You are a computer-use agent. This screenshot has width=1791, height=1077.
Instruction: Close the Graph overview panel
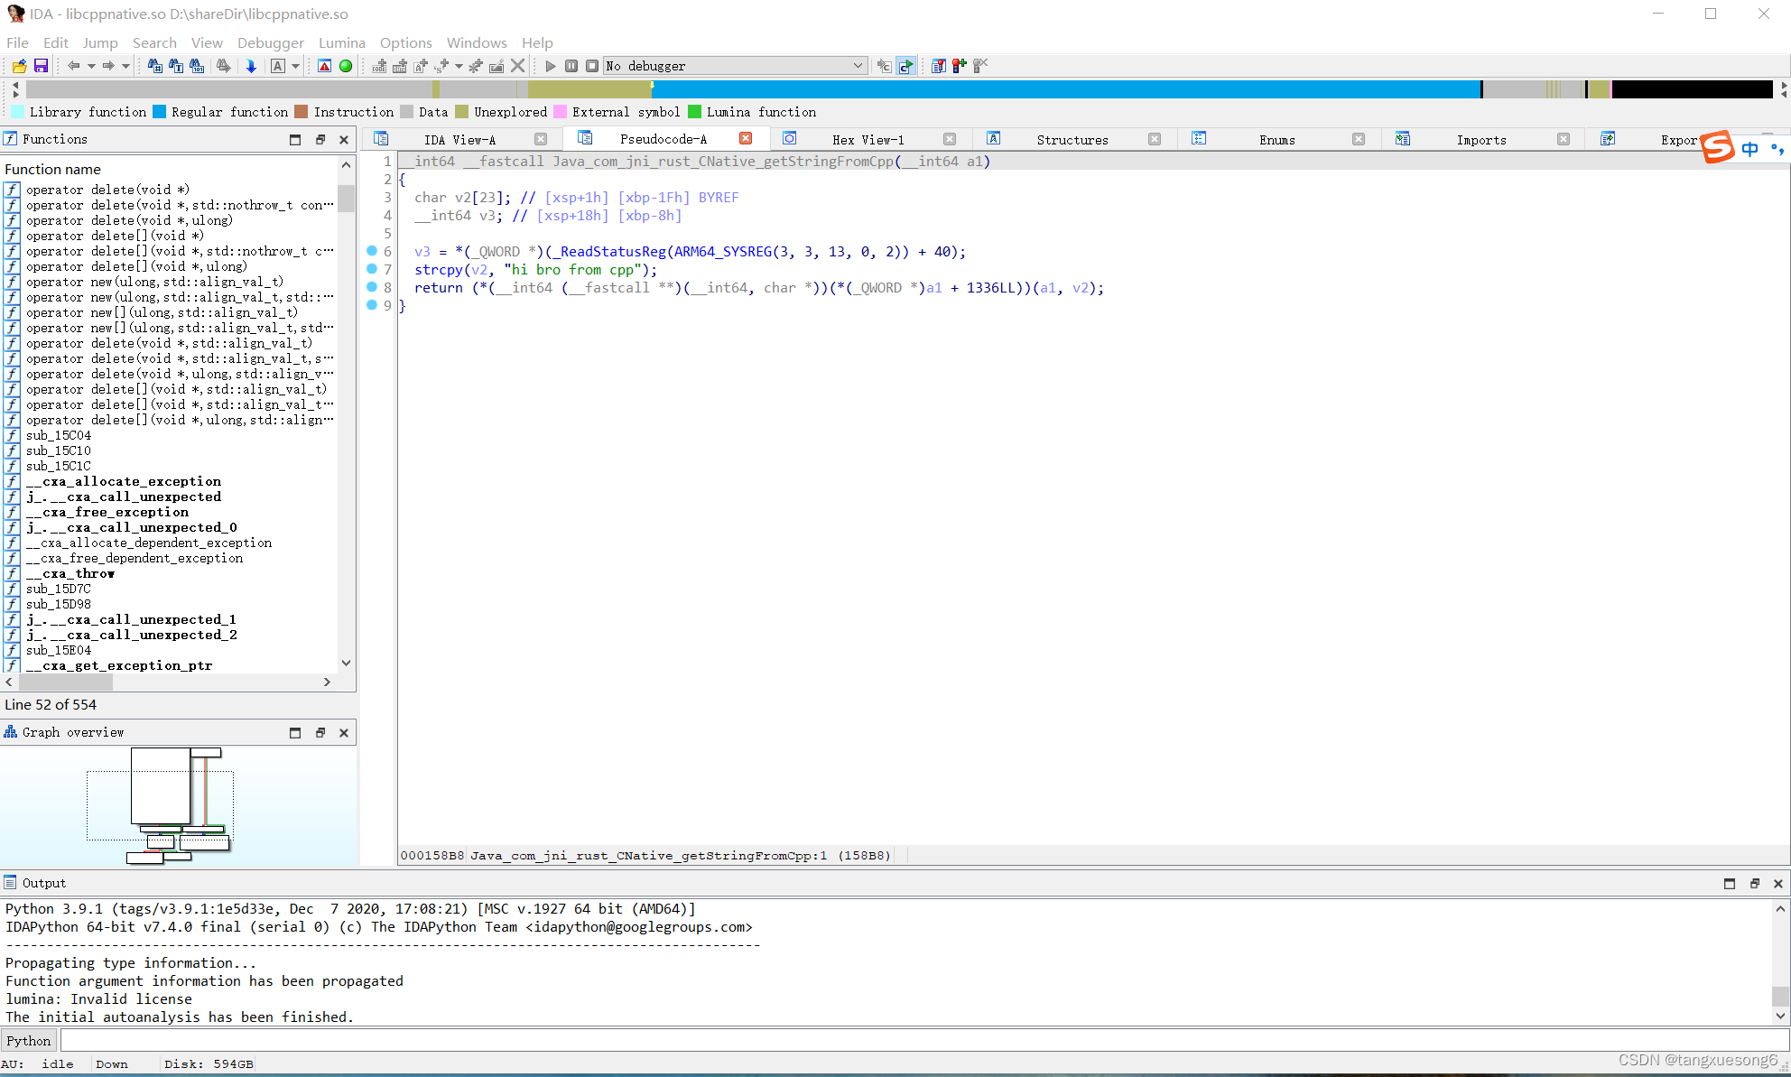344,733
